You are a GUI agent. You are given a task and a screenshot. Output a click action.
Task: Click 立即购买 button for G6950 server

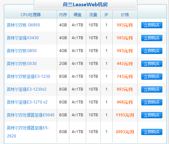tap(152, 25)
